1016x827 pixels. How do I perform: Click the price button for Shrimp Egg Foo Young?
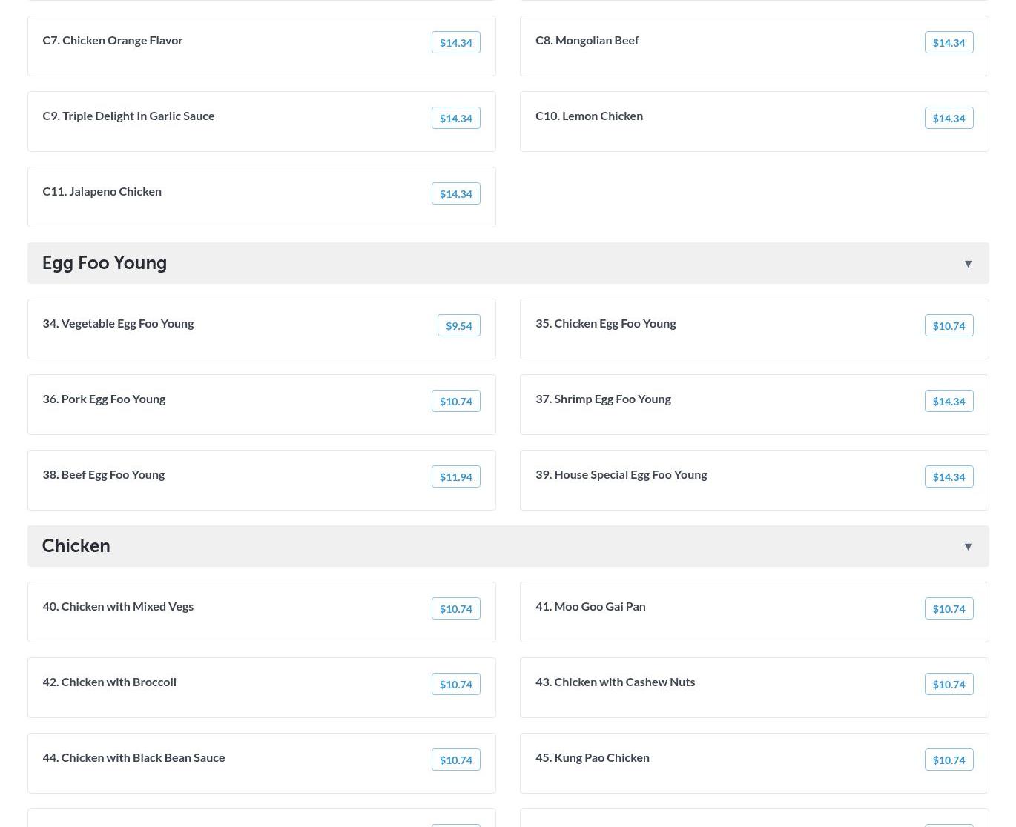949,401
